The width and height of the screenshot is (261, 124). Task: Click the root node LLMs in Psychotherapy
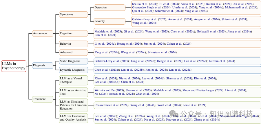14,66
